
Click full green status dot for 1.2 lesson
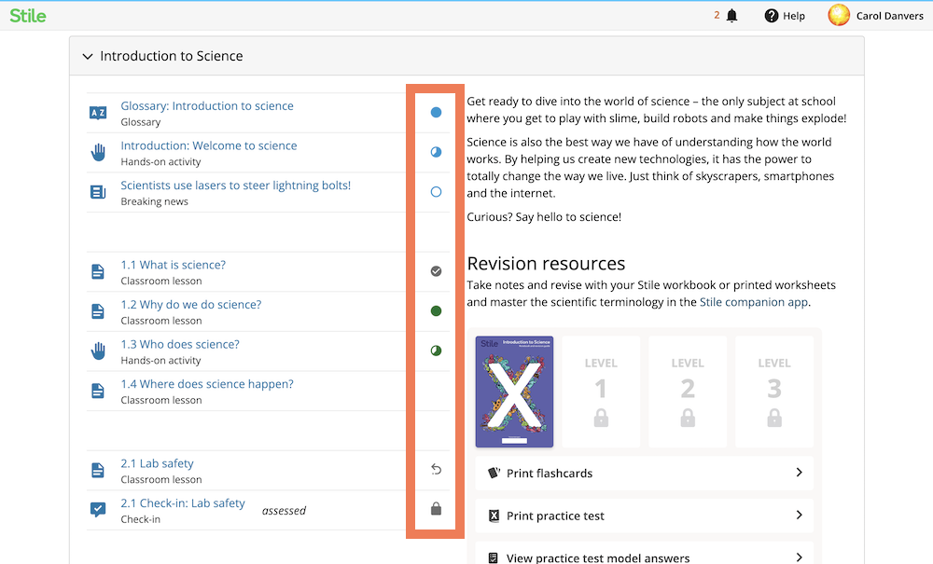click(436, 310)
